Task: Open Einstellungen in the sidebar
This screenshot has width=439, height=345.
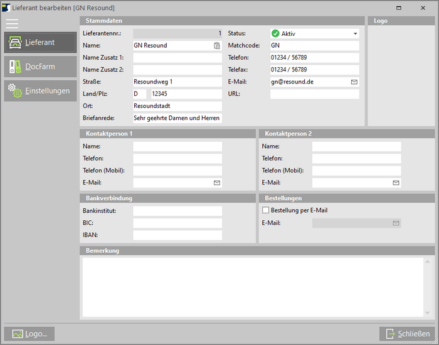Action: [40, 91]
